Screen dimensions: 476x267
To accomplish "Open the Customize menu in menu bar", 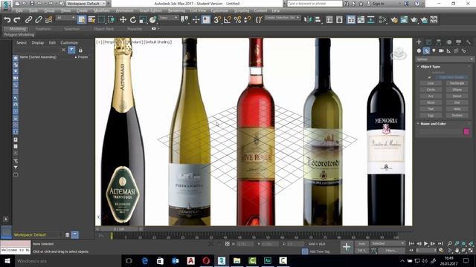I will pyautogui.click(x=219, y=10).
